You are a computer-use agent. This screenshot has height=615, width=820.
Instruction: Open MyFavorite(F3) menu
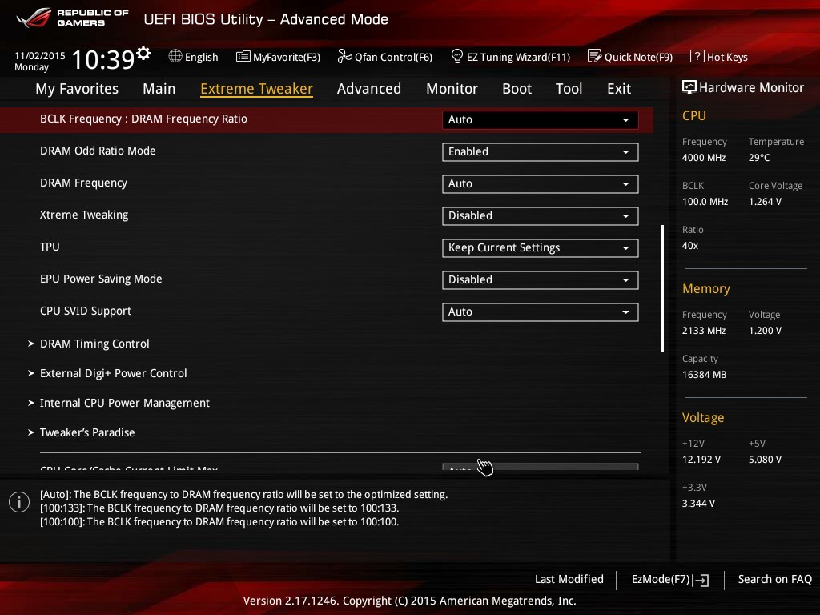[278, 57]
